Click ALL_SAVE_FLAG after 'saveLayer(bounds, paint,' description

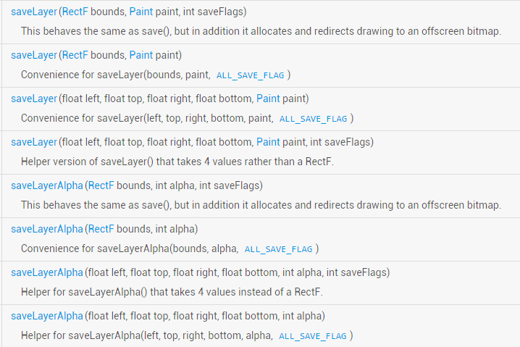pos(250,75)
